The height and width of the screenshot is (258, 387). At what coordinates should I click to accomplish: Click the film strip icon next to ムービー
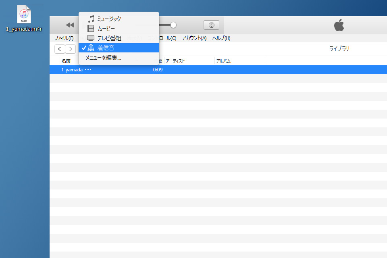[91, 29]
